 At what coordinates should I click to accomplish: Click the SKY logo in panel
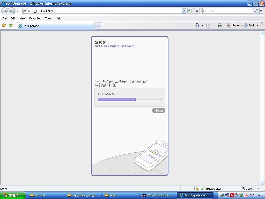(x=100, y=42)
